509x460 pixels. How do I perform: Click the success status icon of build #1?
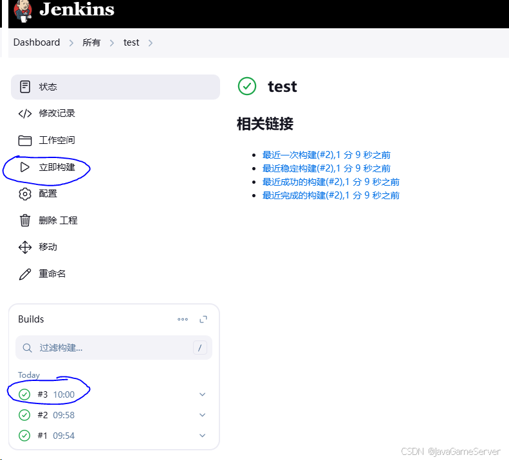(x=24, y=436)
